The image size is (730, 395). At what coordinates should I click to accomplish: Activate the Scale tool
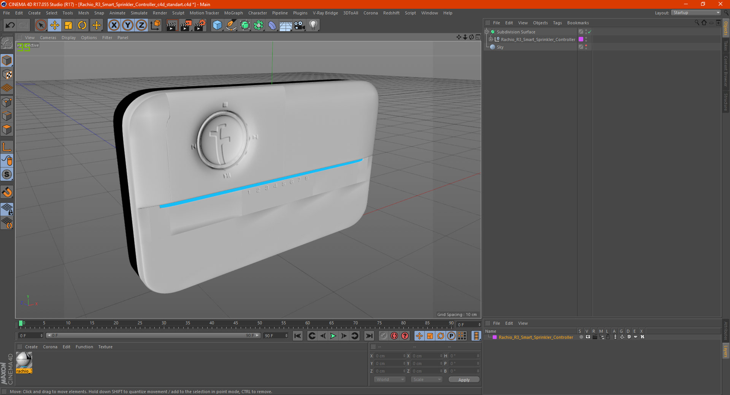pyautogui.click(x=68, y=25)
